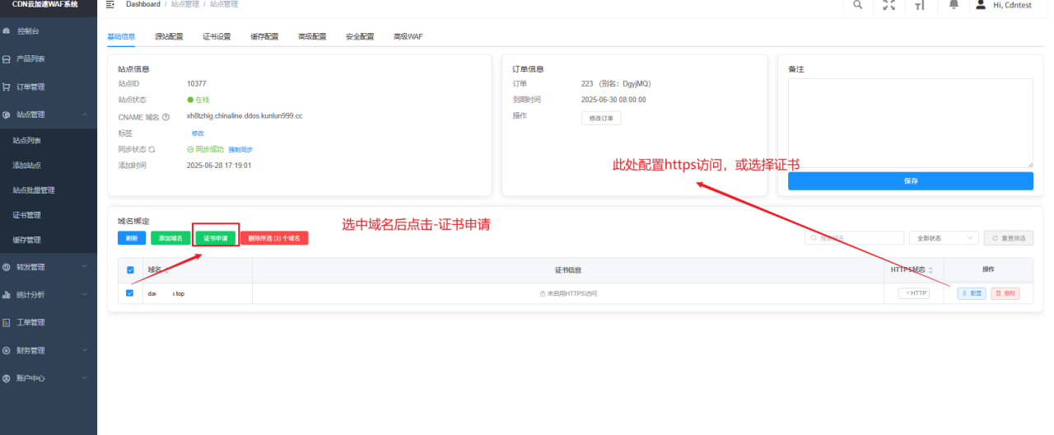Click inside the 备注 text area

[910, 123]
